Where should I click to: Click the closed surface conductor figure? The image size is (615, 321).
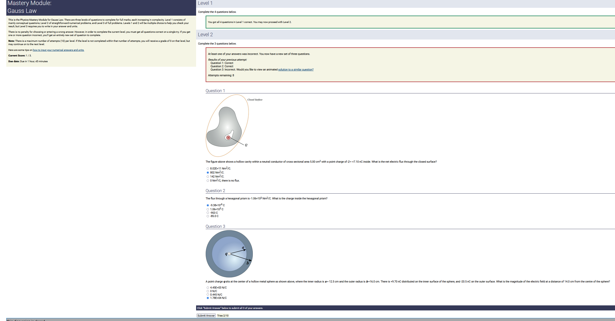(x=227, y=126)
